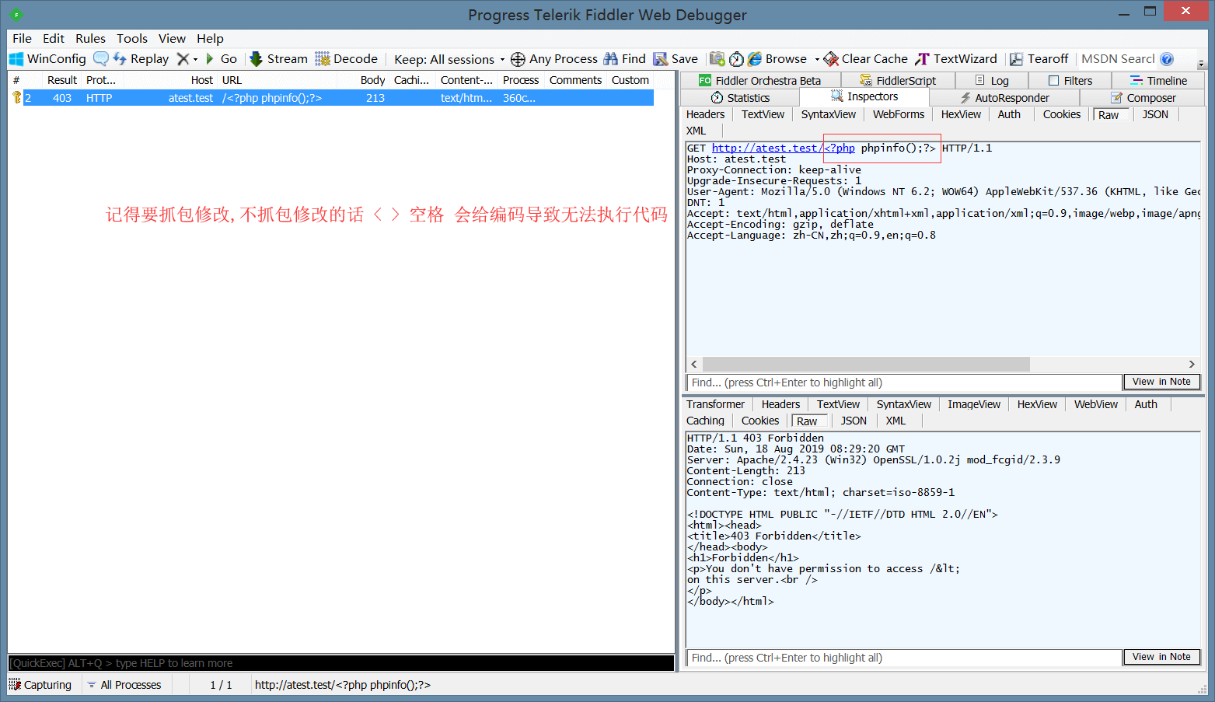Select the response WebView tab
Screen dimensions: 1215x702
[1096, 404]
